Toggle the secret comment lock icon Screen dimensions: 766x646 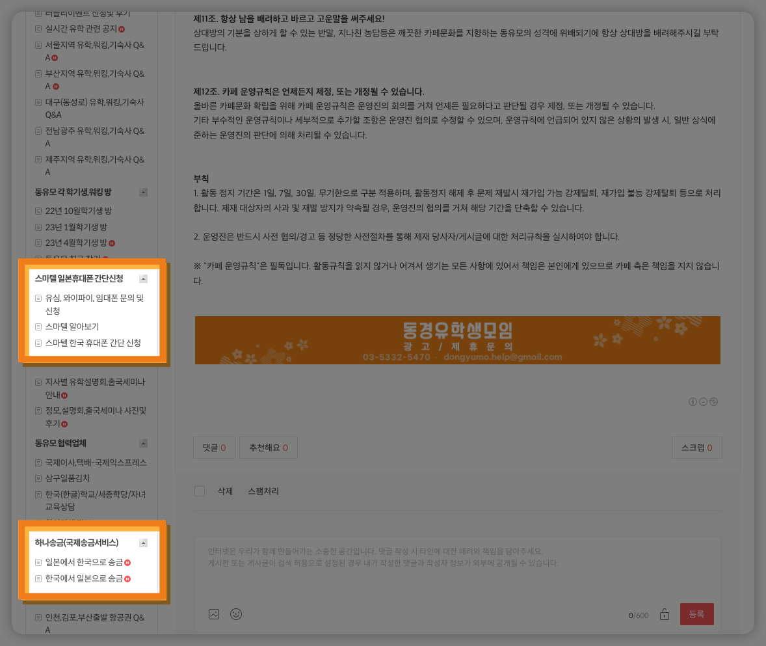(x=665, y=614)
